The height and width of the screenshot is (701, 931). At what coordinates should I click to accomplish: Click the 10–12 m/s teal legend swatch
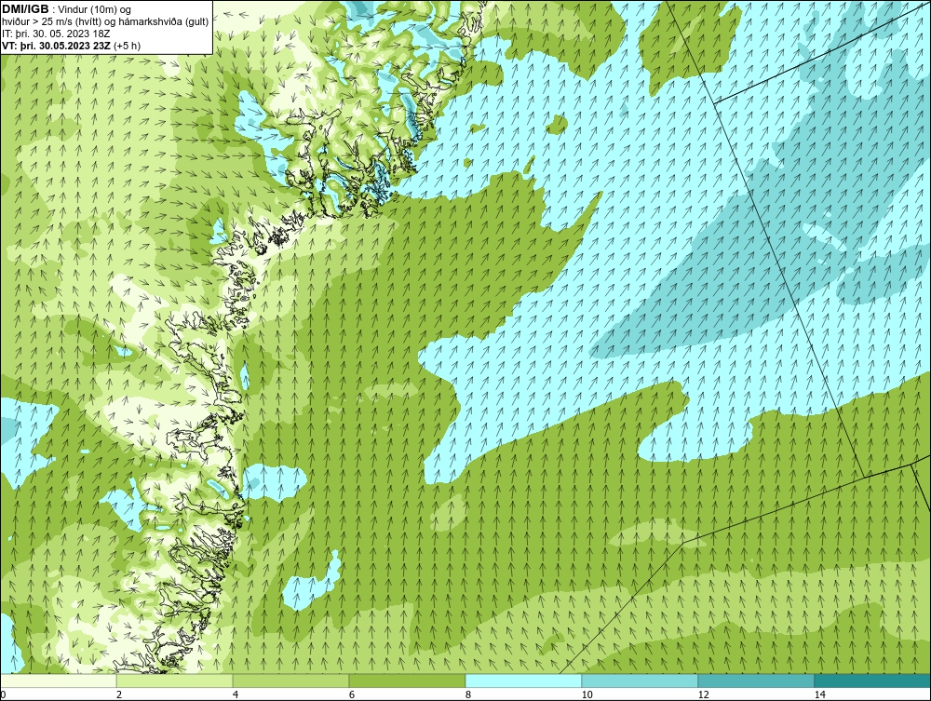pos(641,681)
